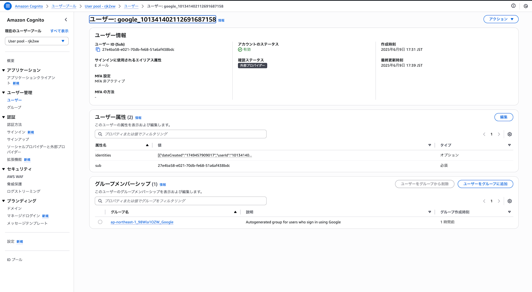The width and height of the screenshot is (532, 292).
Task: Go to previous page of group memberships
Action: 484,201
